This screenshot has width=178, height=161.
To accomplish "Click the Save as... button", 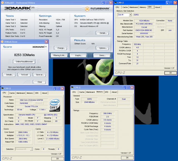I will pyautogui.click(x=40, y=75).
